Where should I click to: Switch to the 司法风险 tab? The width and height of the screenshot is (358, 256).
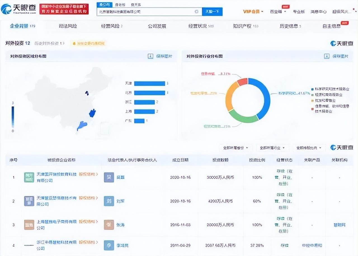68,26
